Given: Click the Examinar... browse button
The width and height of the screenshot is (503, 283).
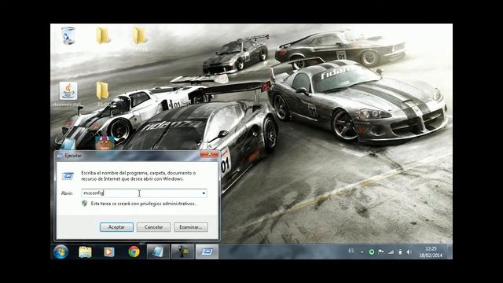Looking at the screenshot, I should tap(190, 227).
